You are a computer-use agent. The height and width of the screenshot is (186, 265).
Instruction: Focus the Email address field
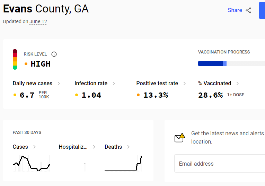point(220,164)
